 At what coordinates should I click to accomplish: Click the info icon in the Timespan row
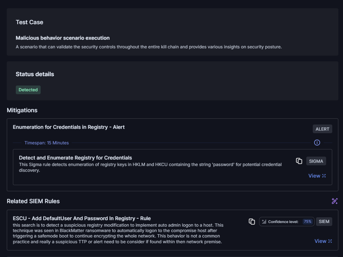317,143
